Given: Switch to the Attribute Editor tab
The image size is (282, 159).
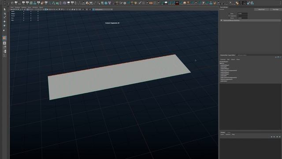Looking at the screenshot, I should pos(242,55).
